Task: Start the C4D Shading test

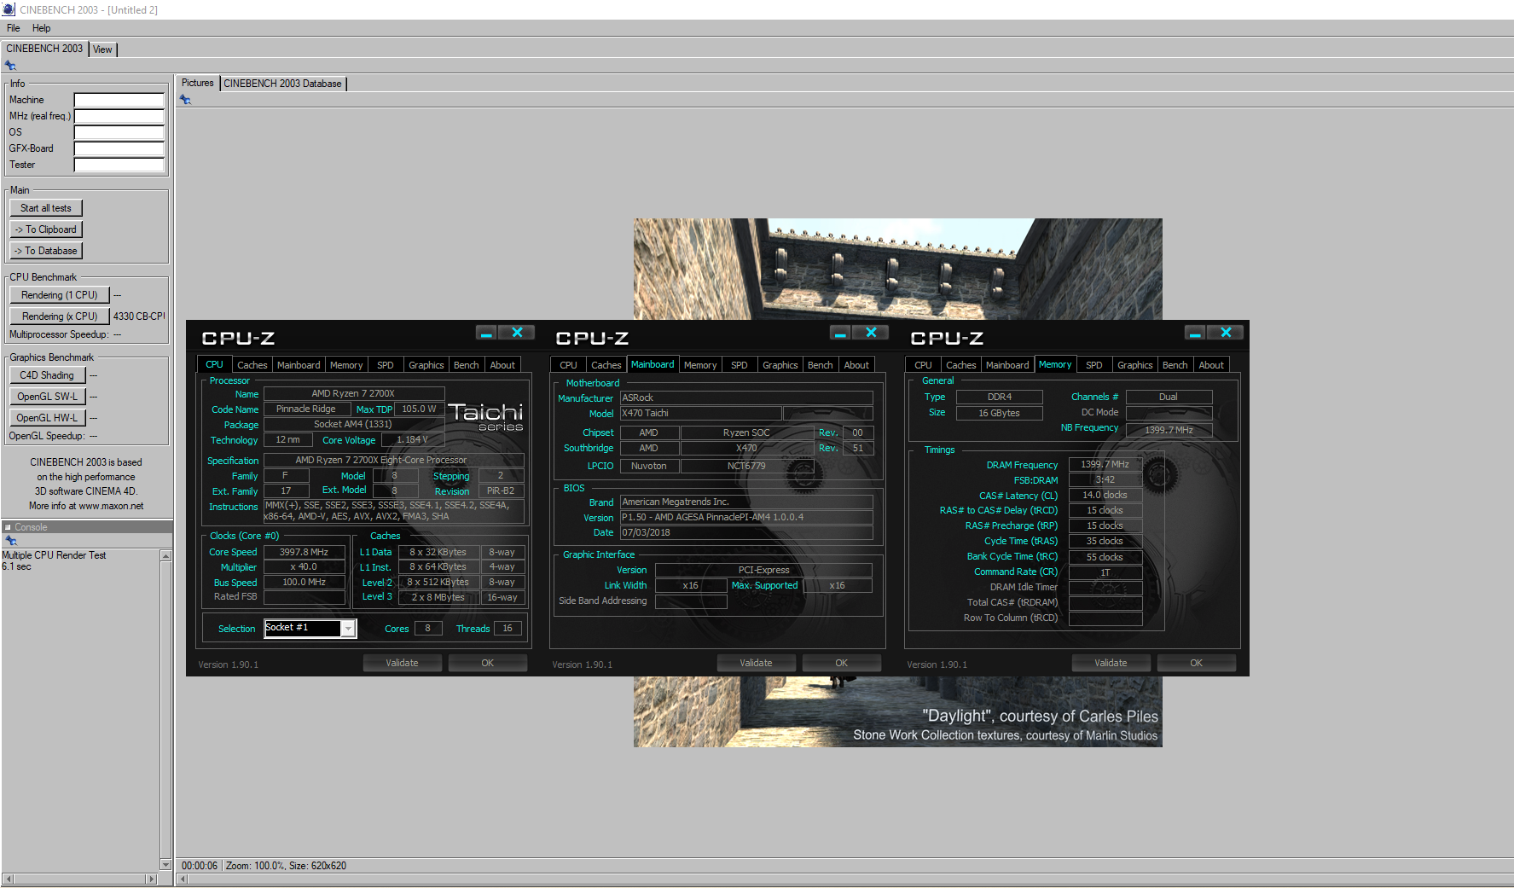Action: click(47, 375)
